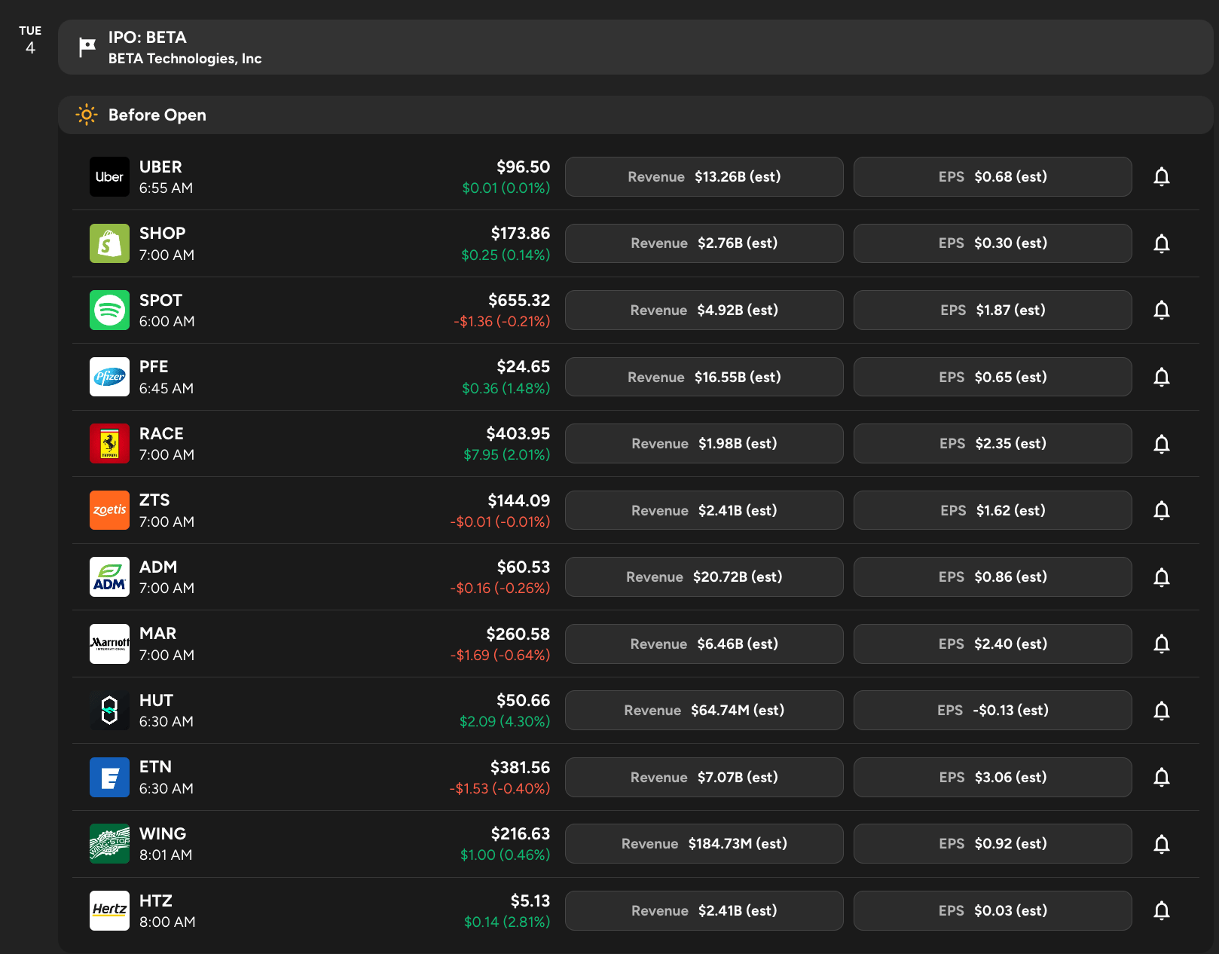This screenshot has height=954, width=1219.
Task: Open the Pfizer logo icon
Action: [109, 377]
